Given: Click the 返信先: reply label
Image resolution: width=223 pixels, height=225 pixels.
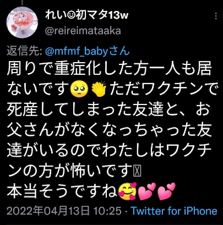Looking at the screenshot, I should pos(25,51).
